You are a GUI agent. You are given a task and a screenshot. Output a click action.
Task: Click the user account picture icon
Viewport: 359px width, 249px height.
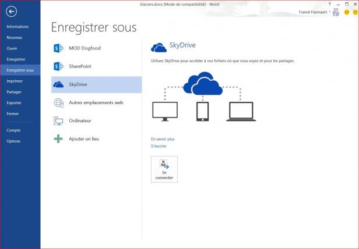(336, 12)
